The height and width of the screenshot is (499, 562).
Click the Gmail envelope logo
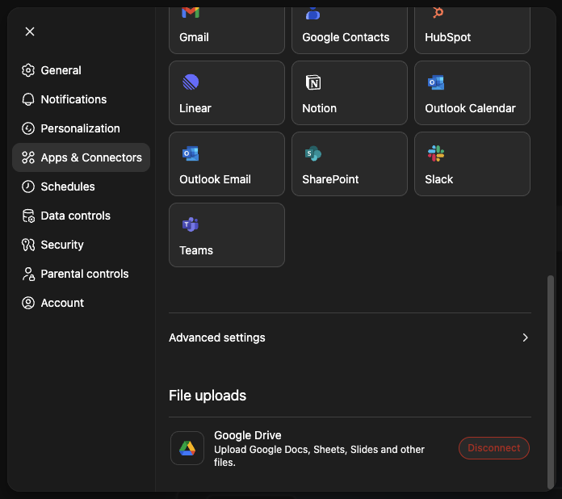(x=191, y=12)
